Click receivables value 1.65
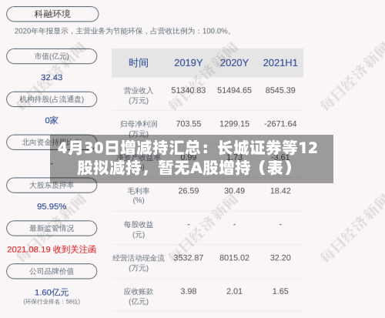This screenshot has width=385, height=318. point(280,291)
